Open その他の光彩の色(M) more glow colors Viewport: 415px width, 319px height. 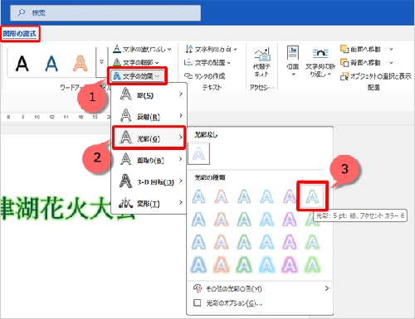[260, 288]
